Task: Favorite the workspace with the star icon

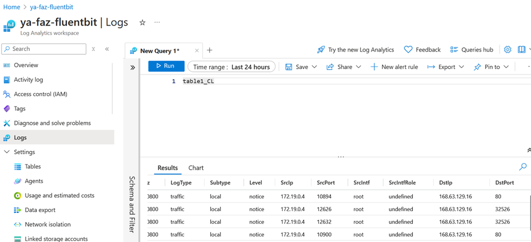Action: [142, 23]
